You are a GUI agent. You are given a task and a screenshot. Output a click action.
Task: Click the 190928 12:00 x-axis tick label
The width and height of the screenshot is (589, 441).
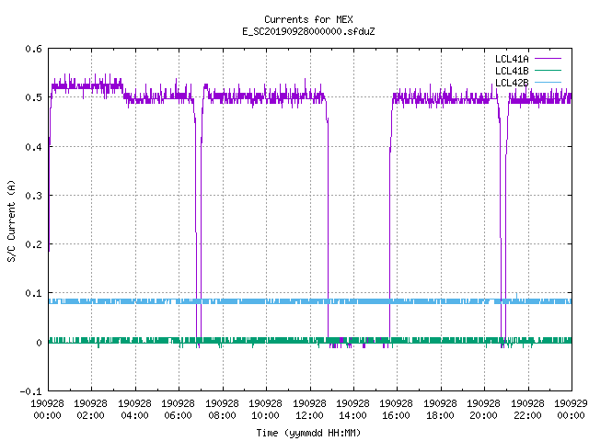[x=309, y=410]
